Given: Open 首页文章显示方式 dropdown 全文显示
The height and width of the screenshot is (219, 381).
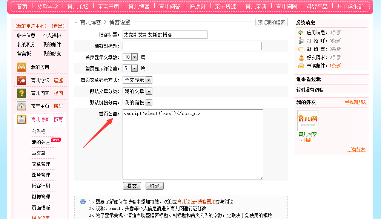Looking at the screenshot, I should pos(137,80).
